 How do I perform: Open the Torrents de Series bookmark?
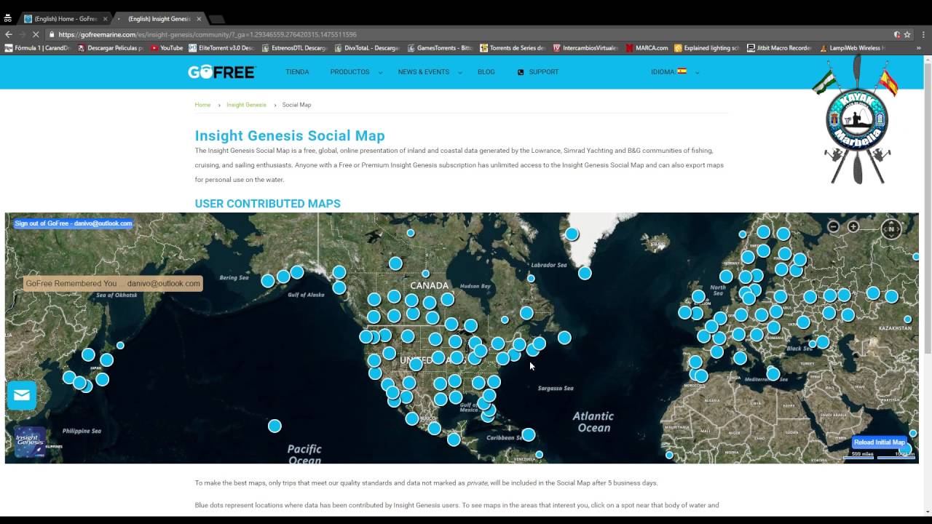tap(513, 48)
